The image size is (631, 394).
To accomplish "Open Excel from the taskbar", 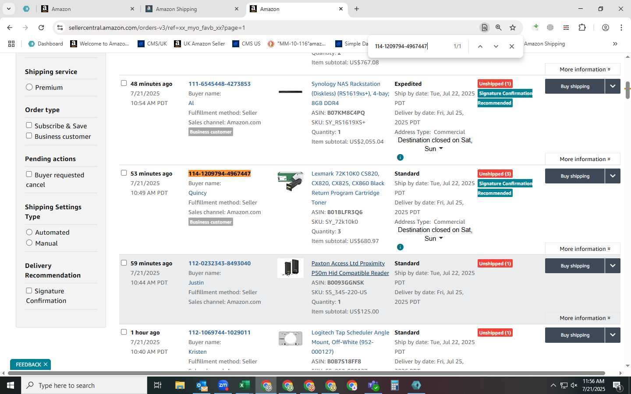I will click(245, 385).
